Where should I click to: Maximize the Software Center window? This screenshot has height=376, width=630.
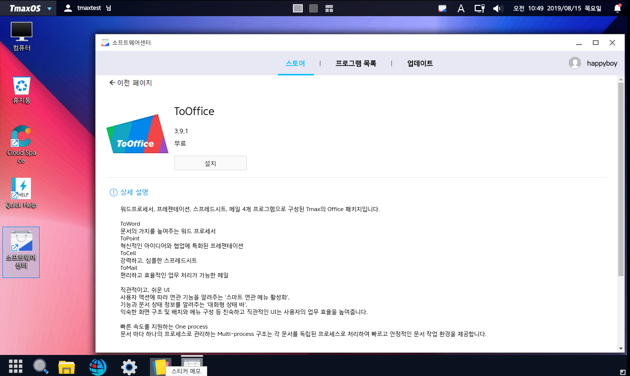tap(596, 43)
